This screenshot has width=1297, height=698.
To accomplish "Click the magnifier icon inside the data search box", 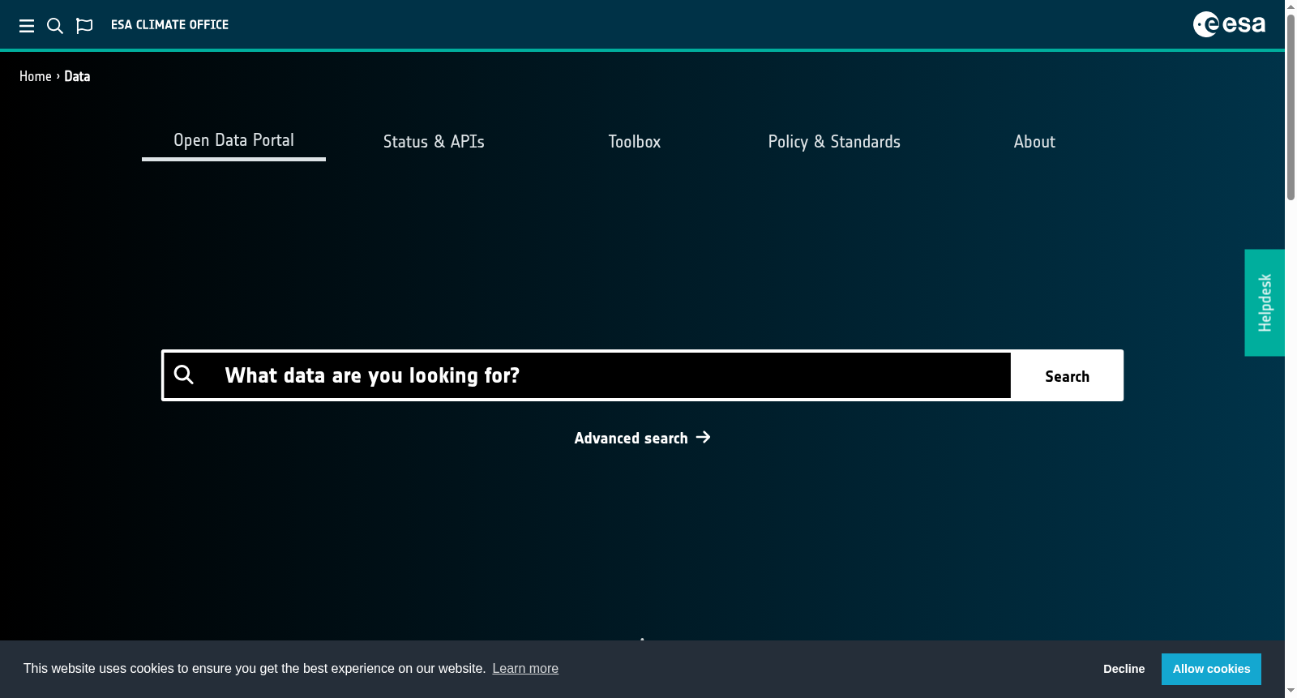I will click(x=184, y=375).
